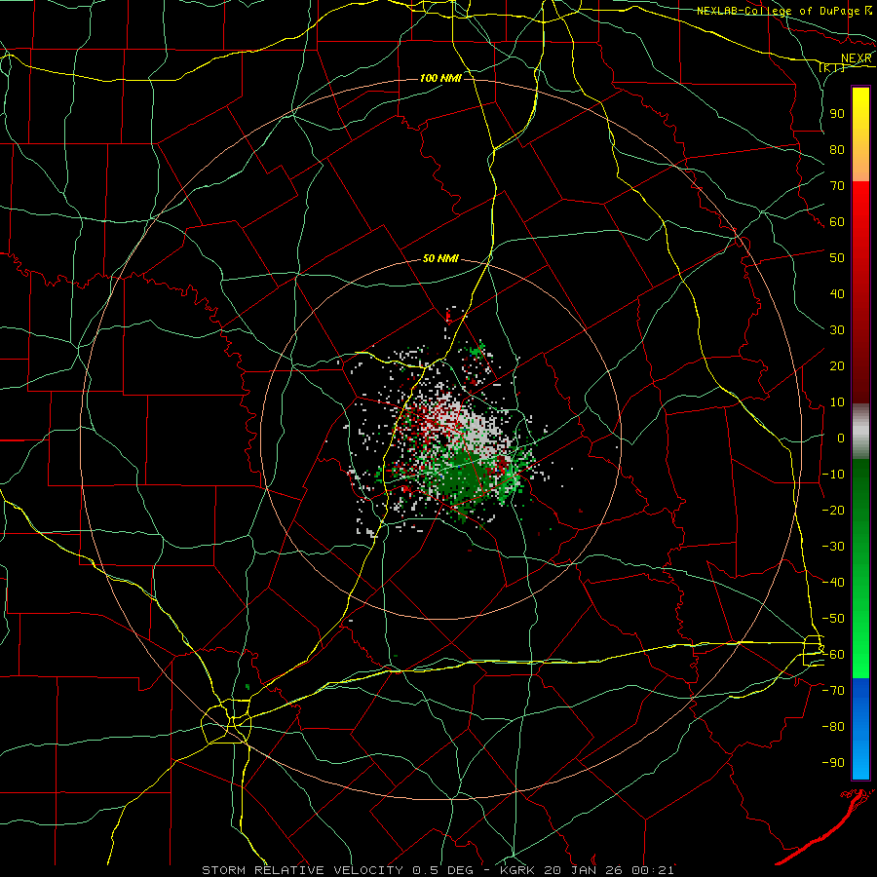The width and height of the screenshot is (877, 877).
Task: Click the NEXR label below the credit
Action: (857, 58)
